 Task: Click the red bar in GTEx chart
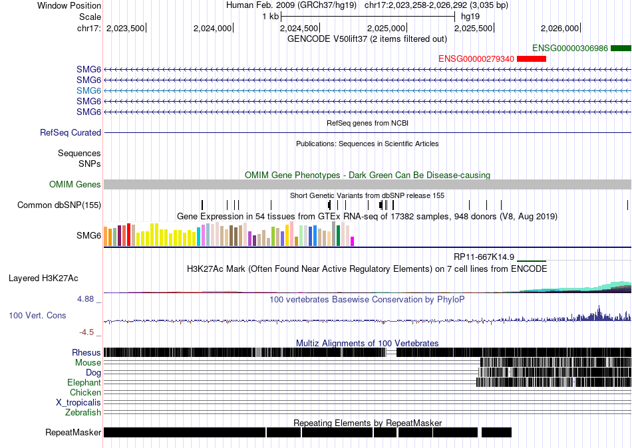coord(128,235)
